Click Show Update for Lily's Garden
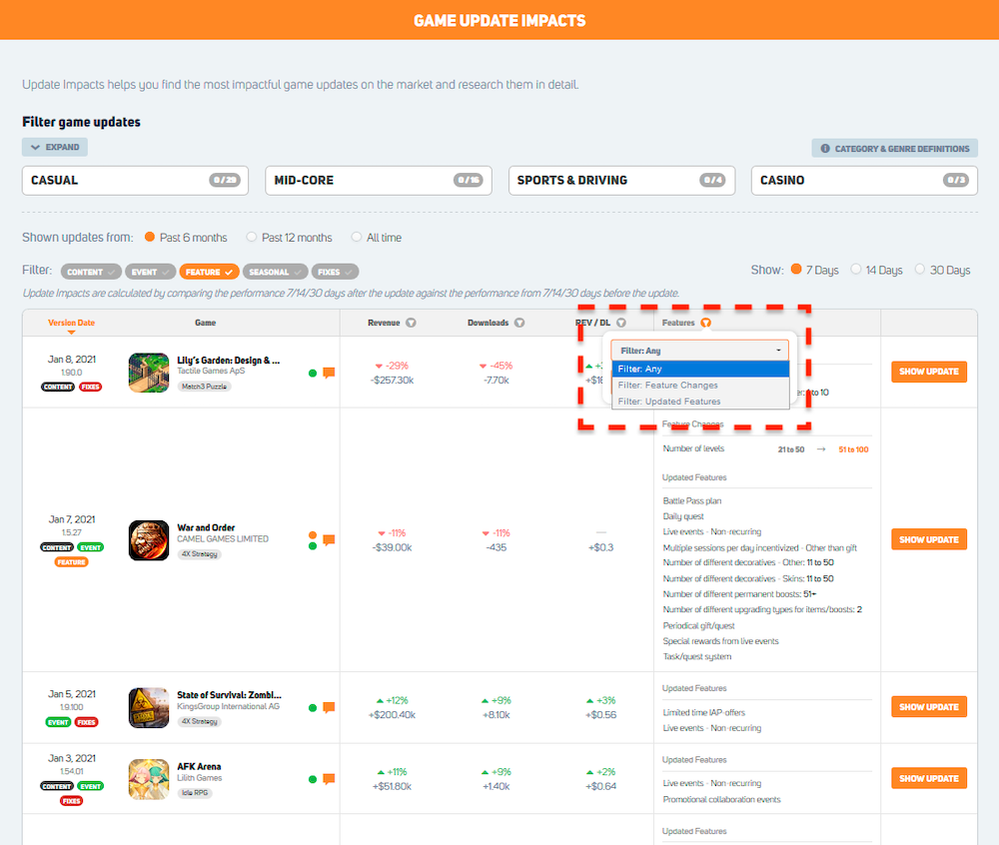Screen dimensions: 999x845 point(929,372)
